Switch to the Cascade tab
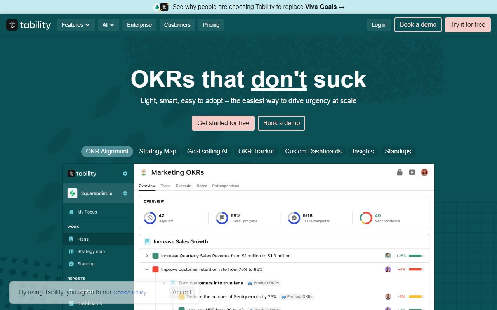 [183, 186]
